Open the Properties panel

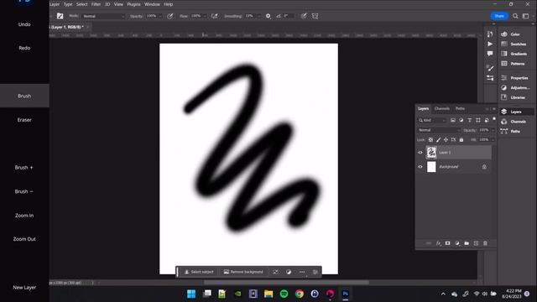point(514,78)
